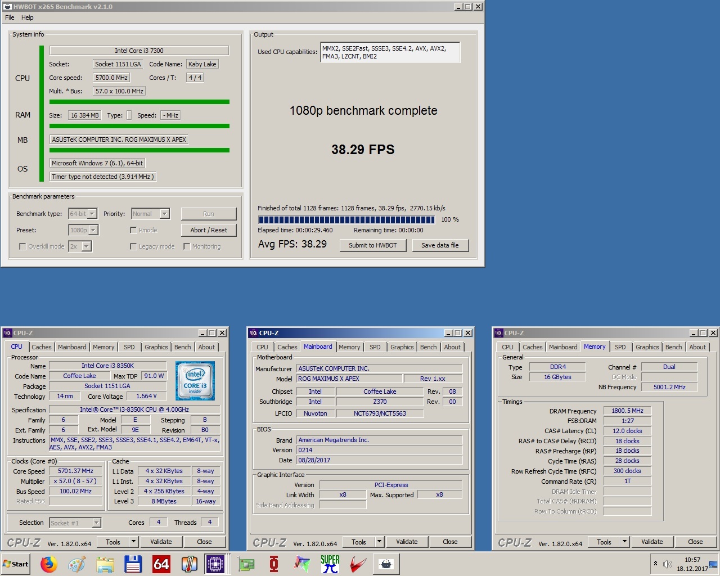Click the Intel Core i3 logo in CPU-Z
Screen dimensions: 720x576
point(195,381)
